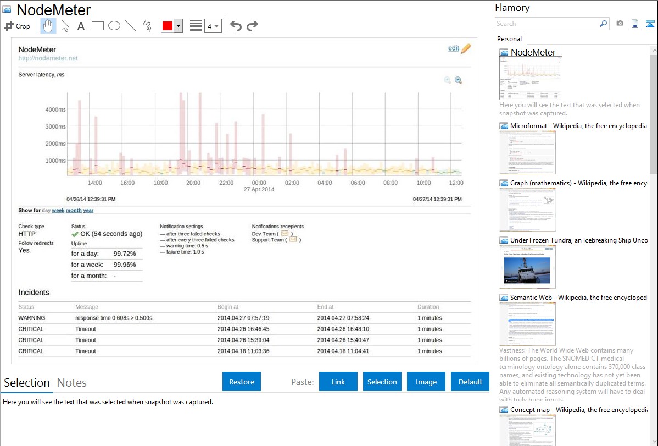Image resolution: width=658 pixels, height=446 pixels.
Task: Click in the Flamory search field
Action: coord(546,24)
